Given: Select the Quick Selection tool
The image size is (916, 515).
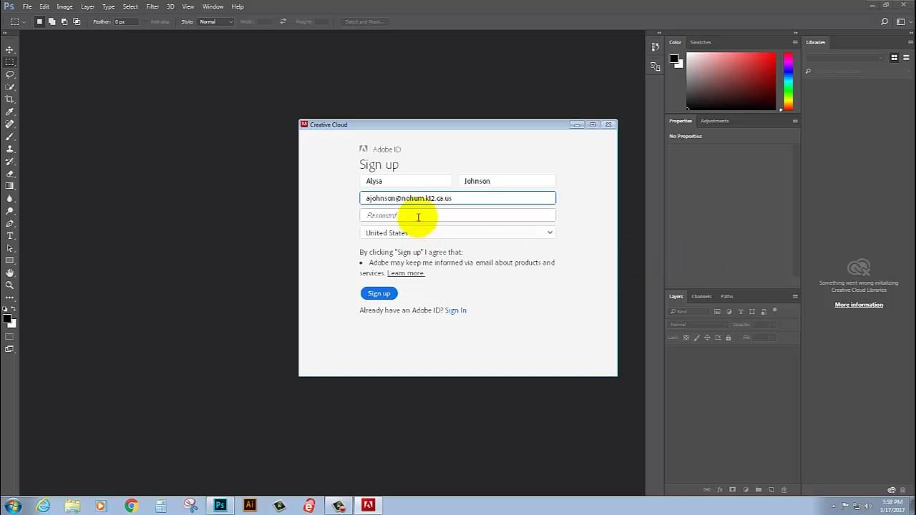Looking at the screenshot, I should coord(10,87).
